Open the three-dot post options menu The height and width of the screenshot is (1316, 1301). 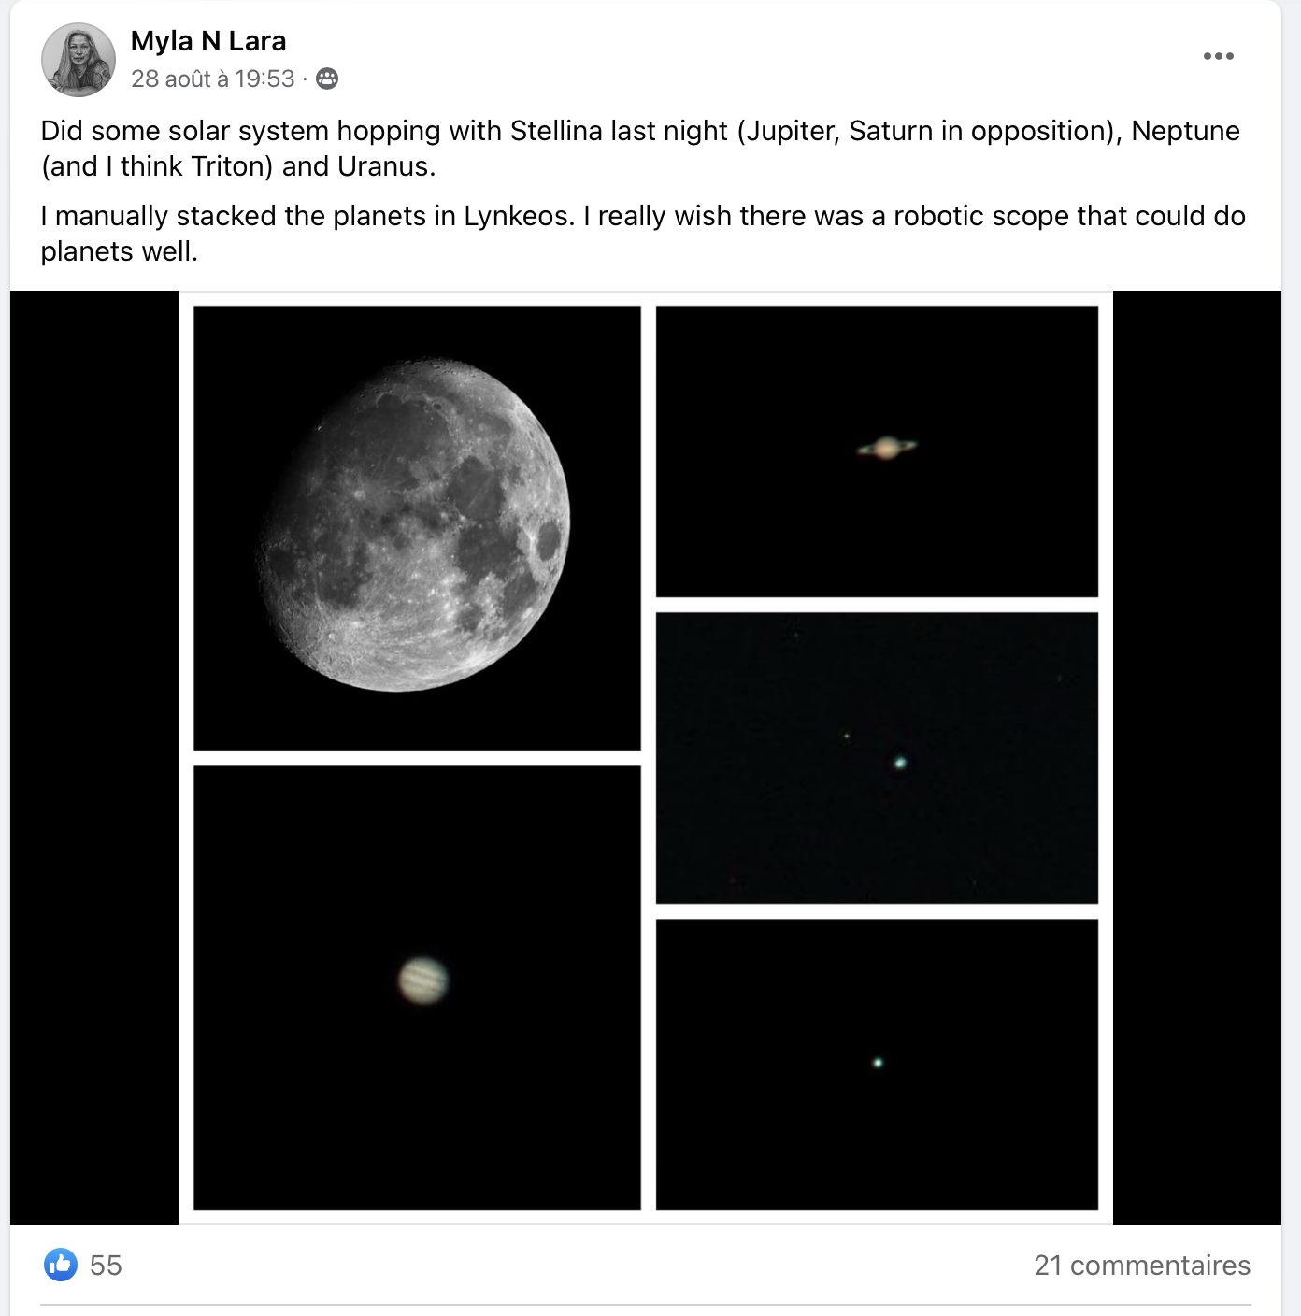coord(1218,56)
